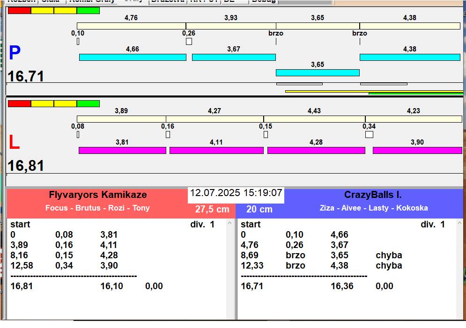Select the cyan 3,67 run bar

[x=234, y=57]
